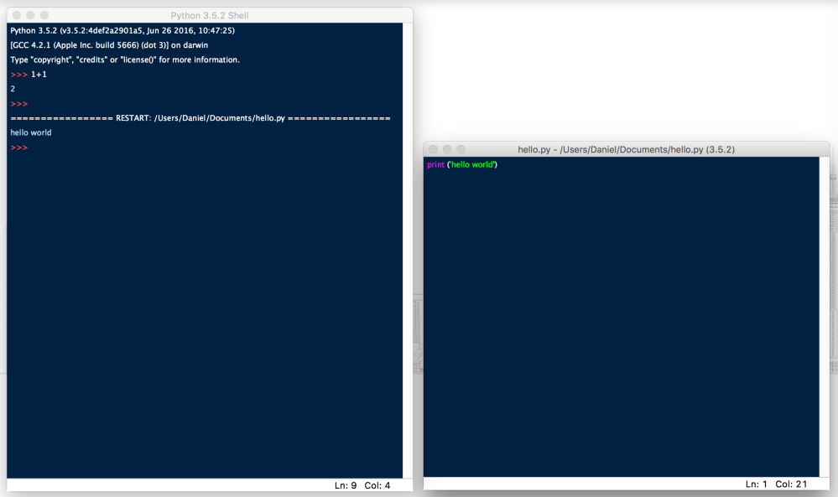Click the 1+1 expression in the shell
This screenshot has height=497, width=838.
pyautogui.click(x=39, y=75)
